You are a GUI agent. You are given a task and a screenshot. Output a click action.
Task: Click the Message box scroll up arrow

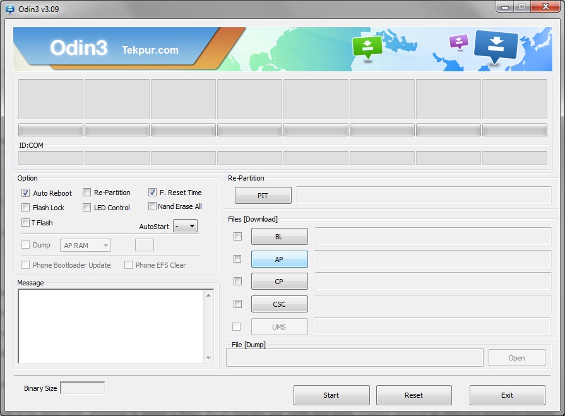[x=208, y=295]
